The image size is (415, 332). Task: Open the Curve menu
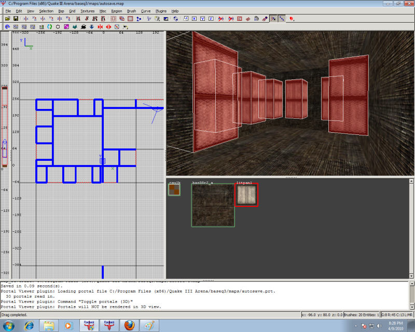[146, 11]
